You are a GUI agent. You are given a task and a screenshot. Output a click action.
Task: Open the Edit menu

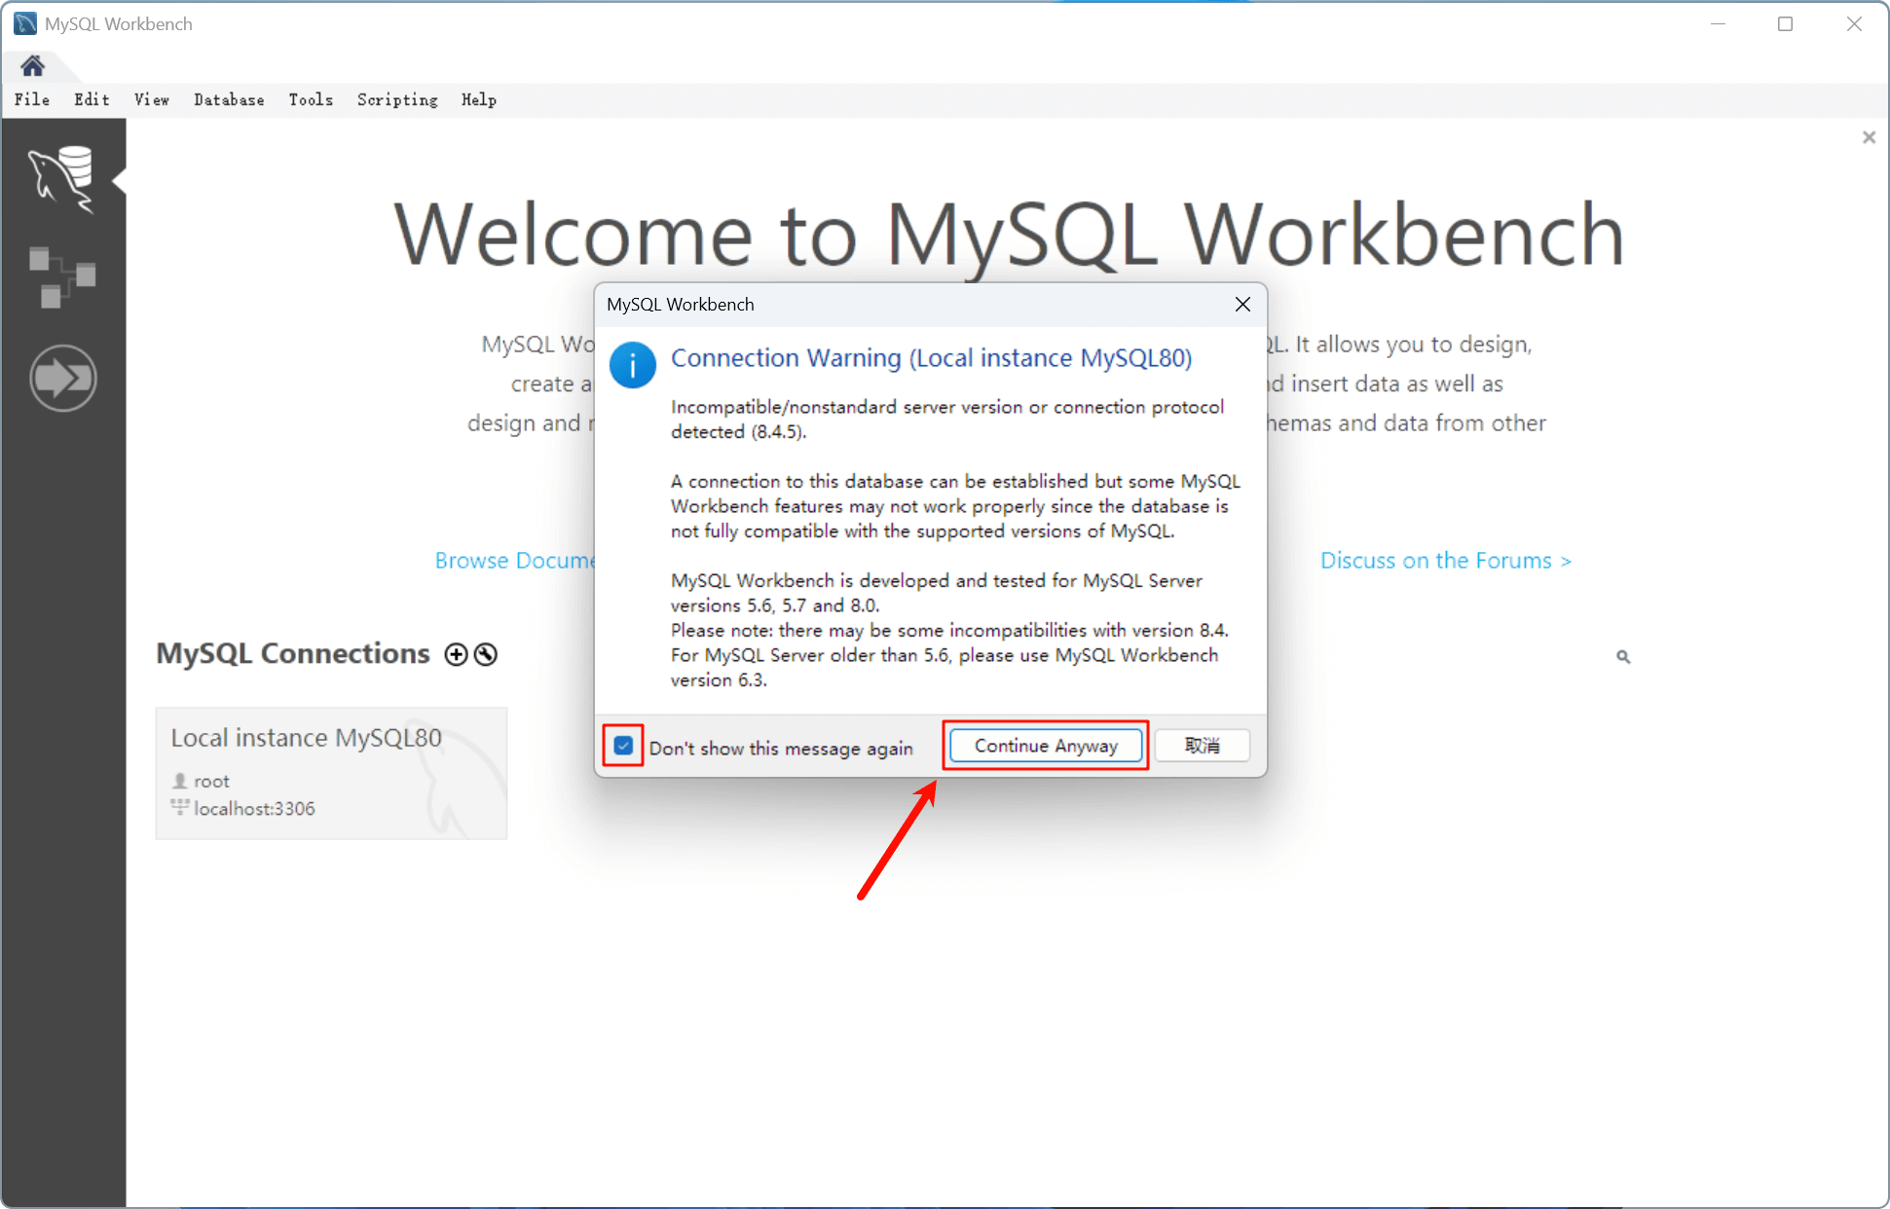[x=92, y=99]
